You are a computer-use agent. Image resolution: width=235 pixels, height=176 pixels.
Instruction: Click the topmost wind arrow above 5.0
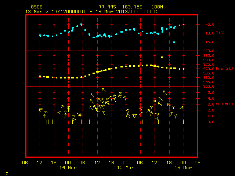point(104,90)
